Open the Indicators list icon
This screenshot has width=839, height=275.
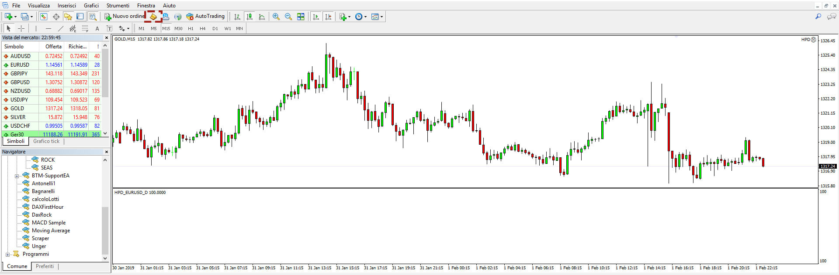pyautogui.click(x=343, y=17)
